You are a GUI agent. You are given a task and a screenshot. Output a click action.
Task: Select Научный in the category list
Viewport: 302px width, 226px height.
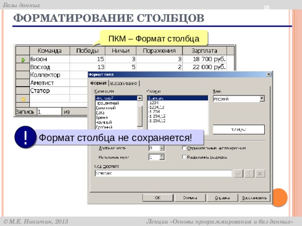pyautogui.click(x=116, y=122)
